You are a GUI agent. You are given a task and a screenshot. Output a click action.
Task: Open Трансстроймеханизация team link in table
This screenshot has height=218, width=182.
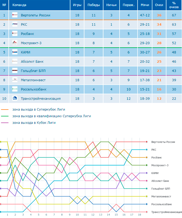(41, 98)
